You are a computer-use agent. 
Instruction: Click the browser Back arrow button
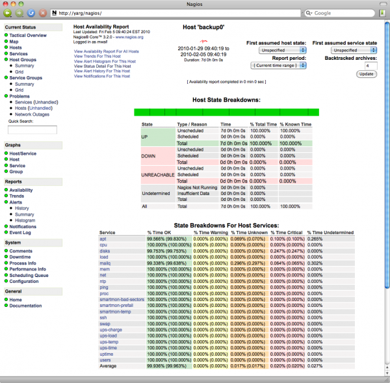click(x=8, y=12)
